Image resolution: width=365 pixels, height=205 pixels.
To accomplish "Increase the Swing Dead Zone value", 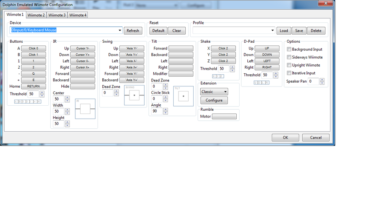I will pos(117,91).
